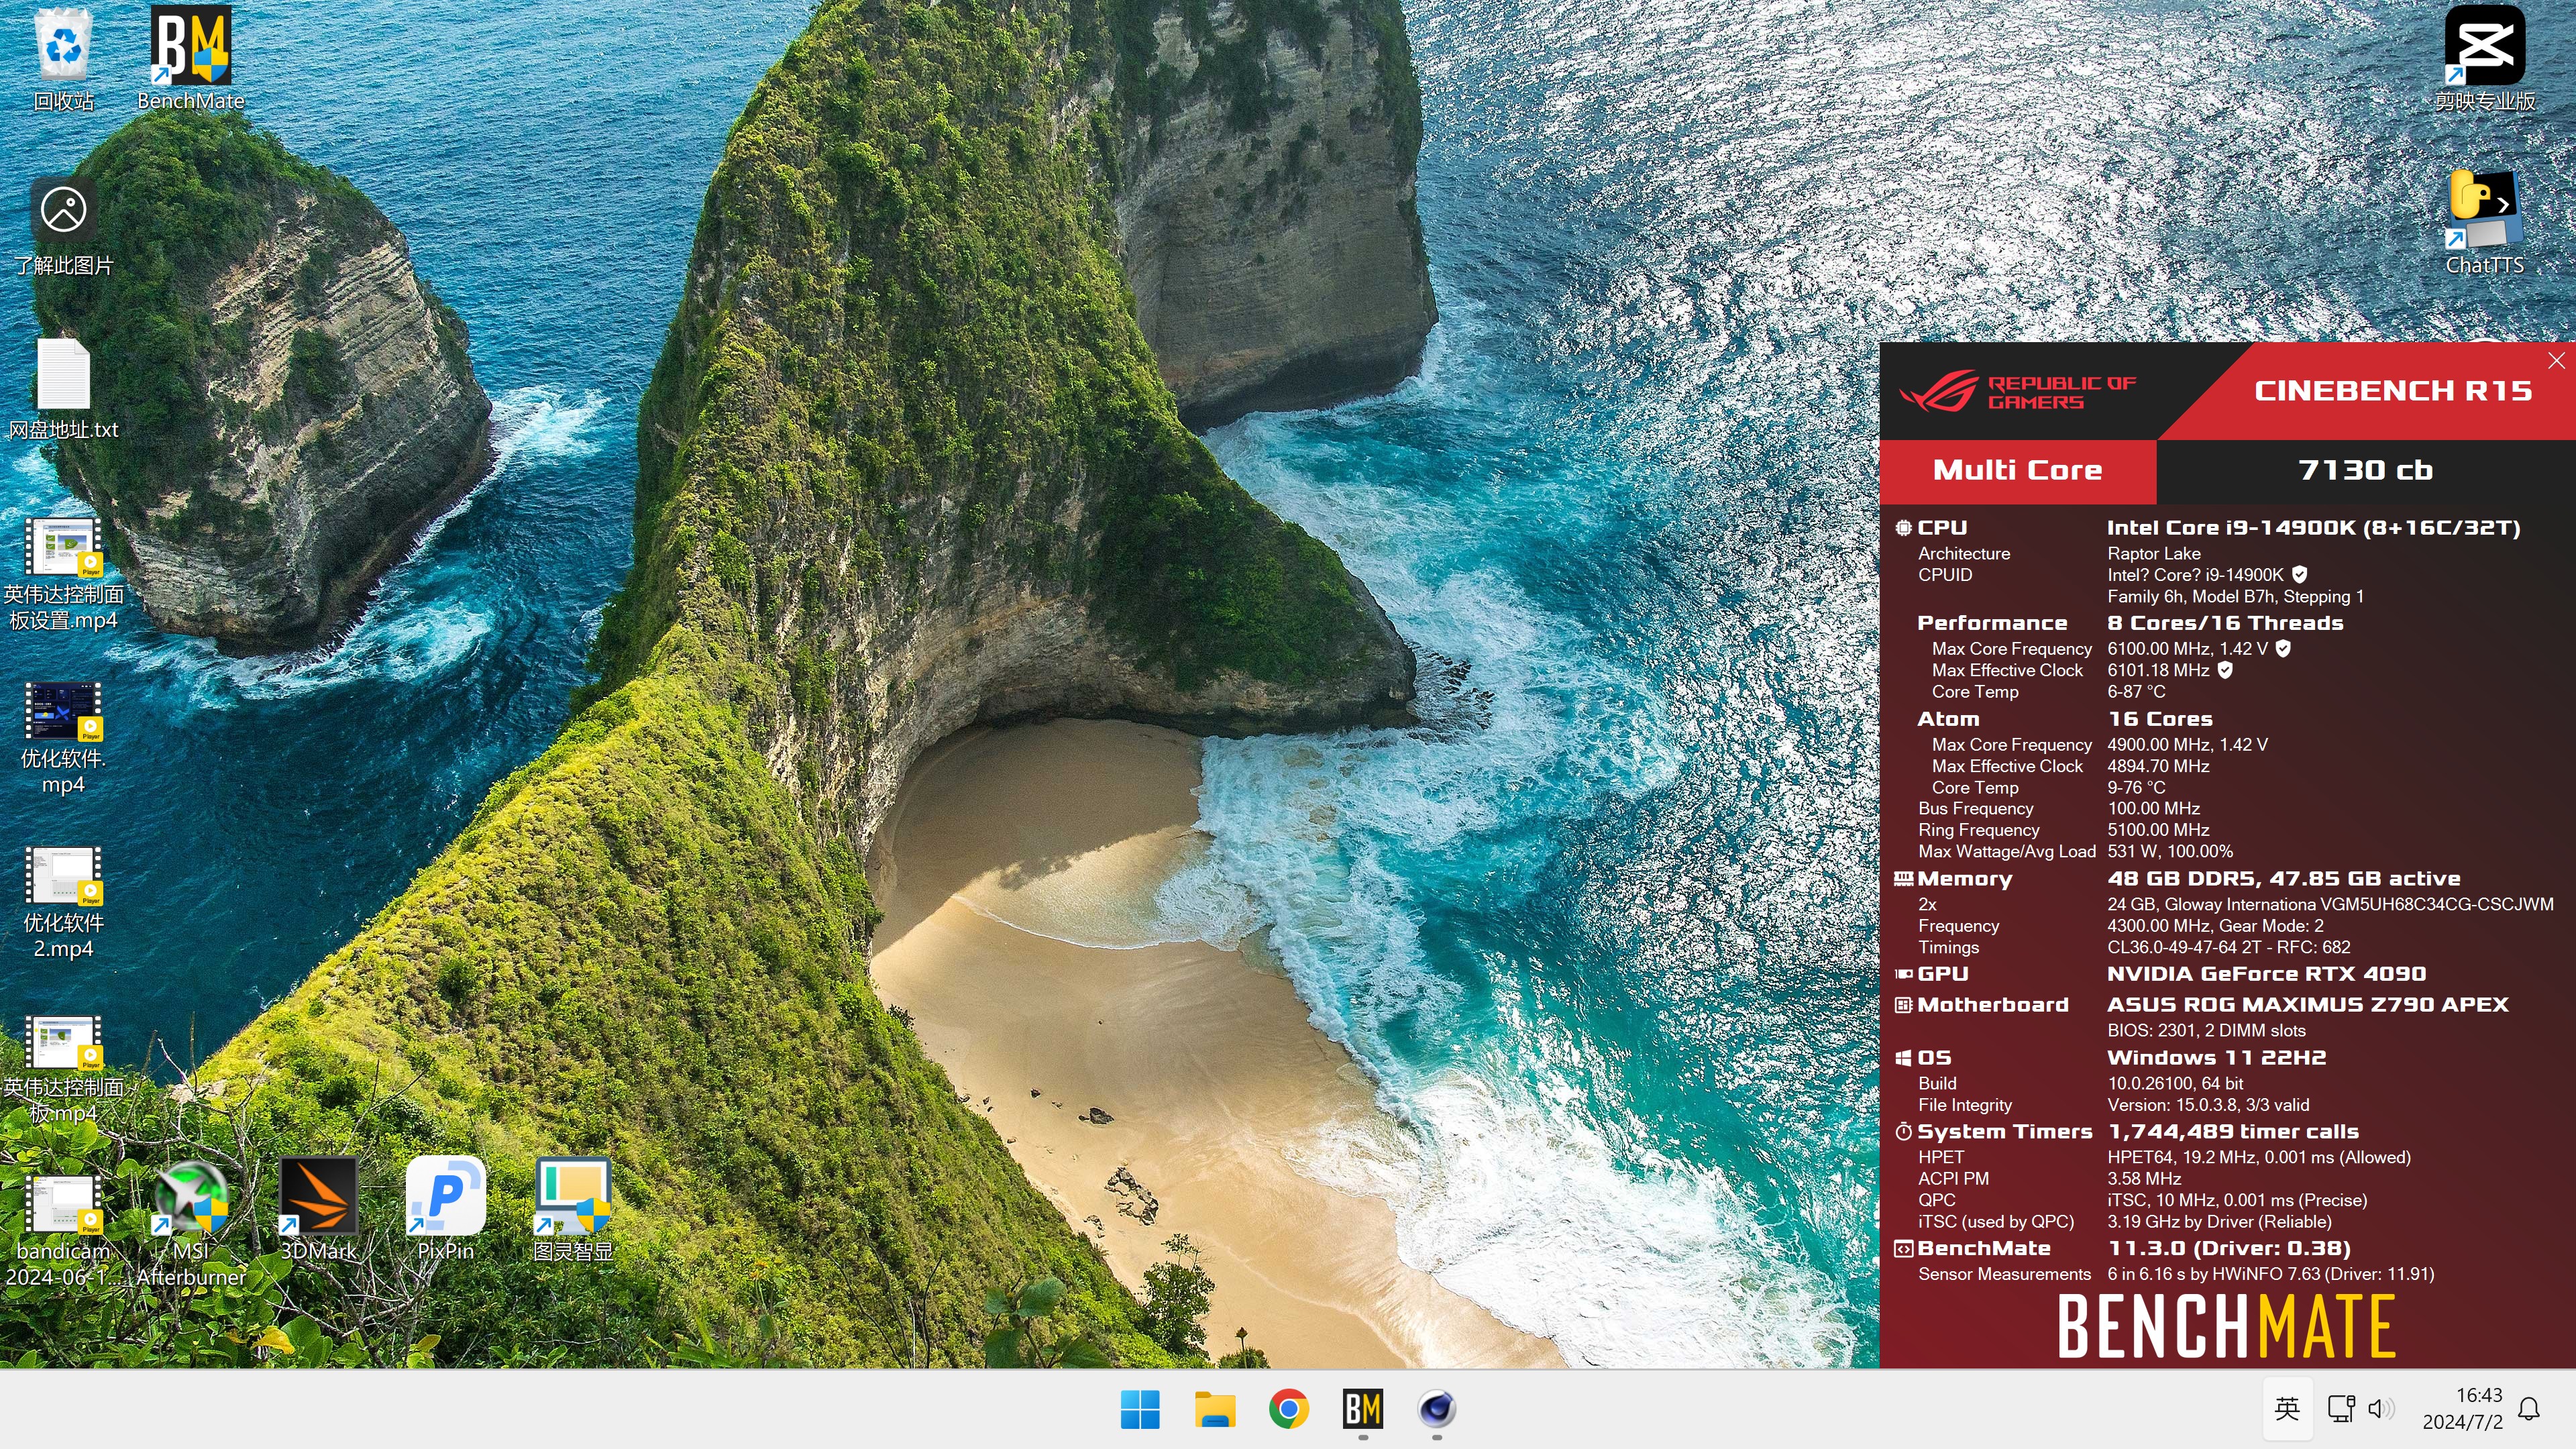The height and width of the screenshot is (1449, 2576).
Task: Click the Multi Core label
Action: (x=2017, y=470)
